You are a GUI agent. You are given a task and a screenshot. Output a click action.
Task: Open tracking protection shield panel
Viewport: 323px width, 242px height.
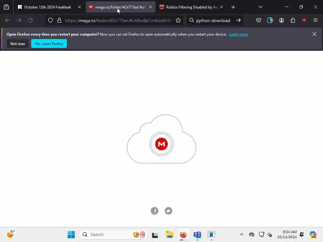tap(50, 20)
